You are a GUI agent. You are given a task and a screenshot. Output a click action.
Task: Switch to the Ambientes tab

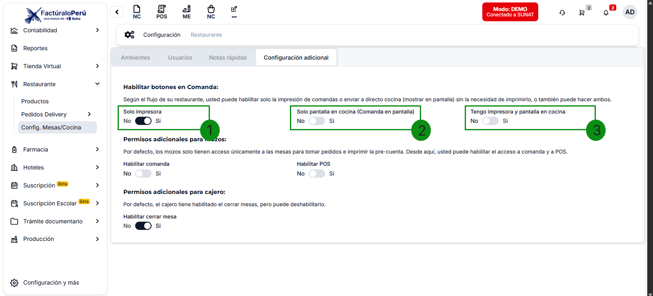pos(136,58)
